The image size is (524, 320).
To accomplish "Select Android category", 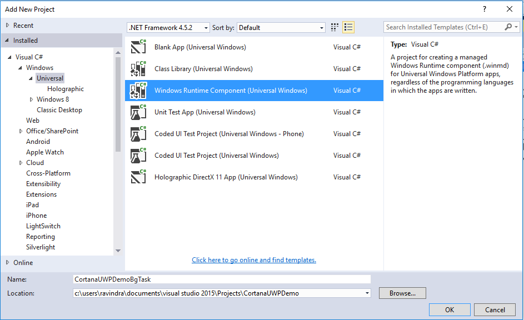I will pyautogui.click(x=38, y=142).
